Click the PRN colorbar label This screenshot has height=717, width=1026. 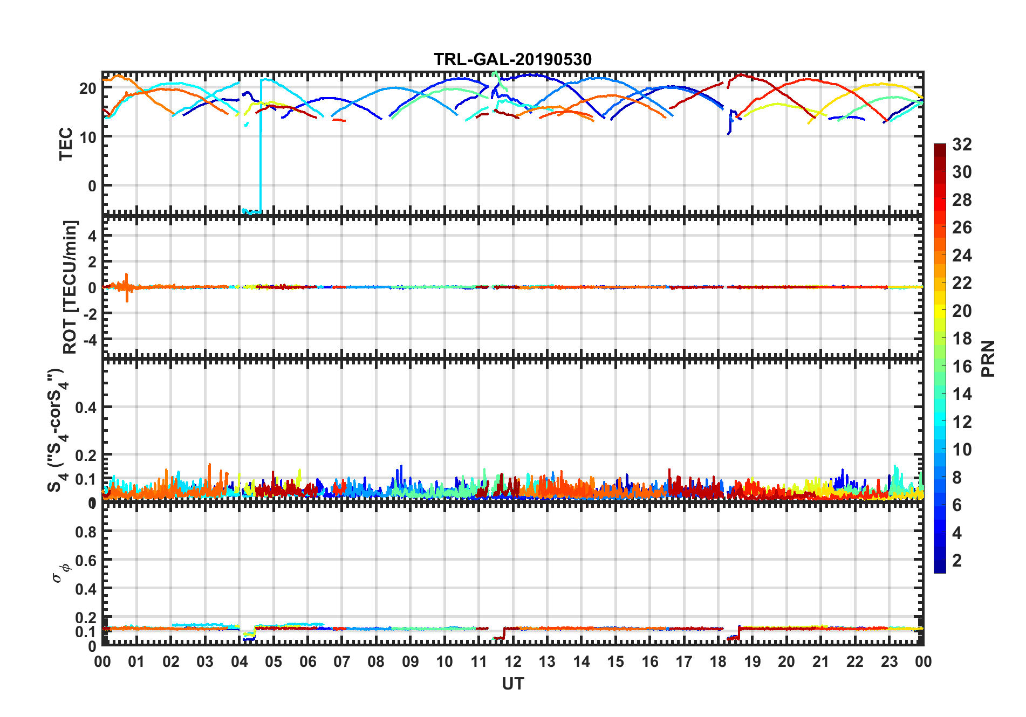(x=988, y=359)
